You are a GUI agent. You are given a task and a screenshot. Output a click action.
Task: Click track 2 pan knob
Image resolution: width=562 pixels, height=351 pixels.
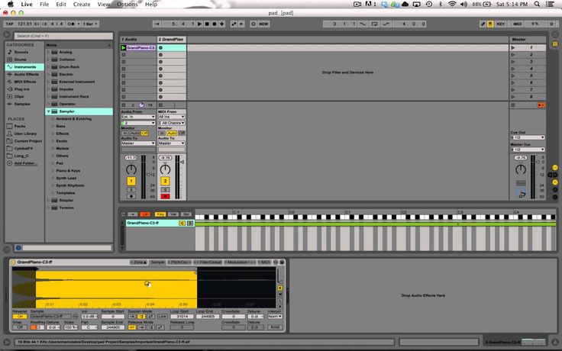tap(165, 169)
